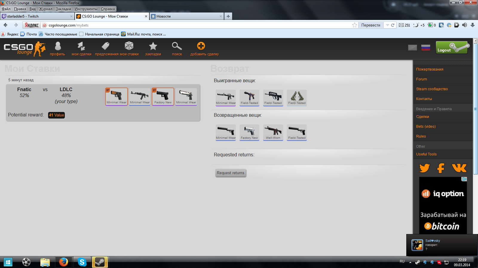478x268 pixels.
Task: Open the Bets (video) link
Action: click(426, 127)
